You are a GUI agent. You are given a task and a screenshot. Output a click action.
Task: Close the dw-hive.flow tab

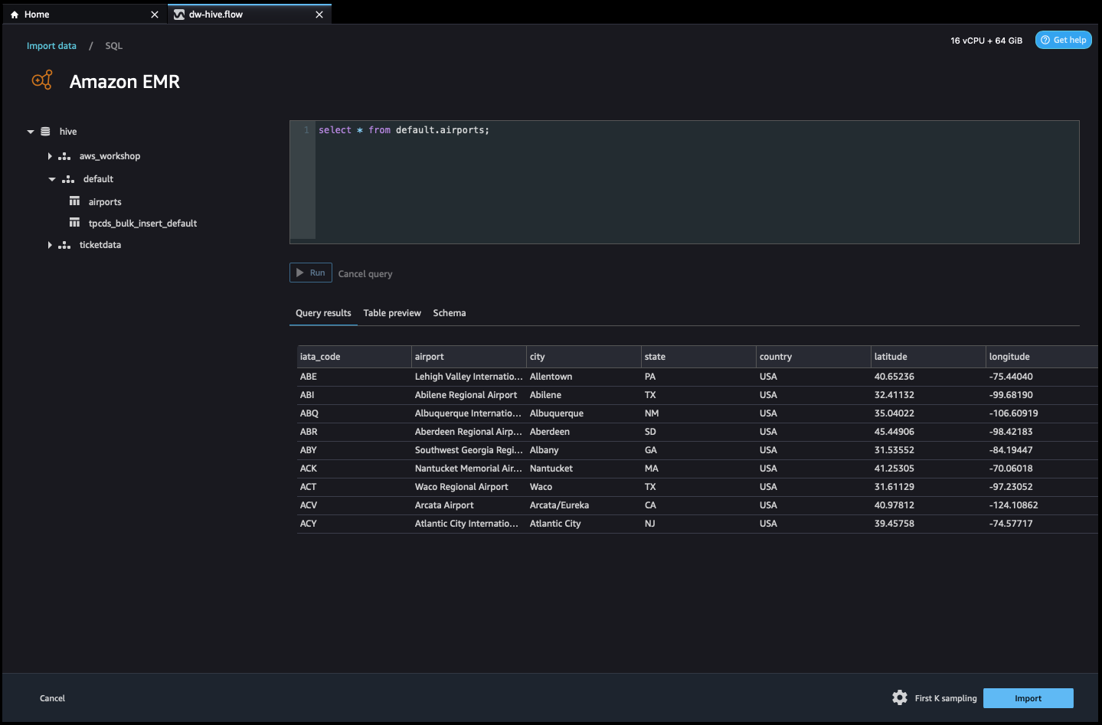tap(319, 15)
